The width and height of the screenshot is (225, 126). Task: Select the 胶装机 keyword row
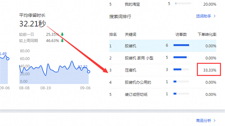pyautogui.click(x=163, y=46)
